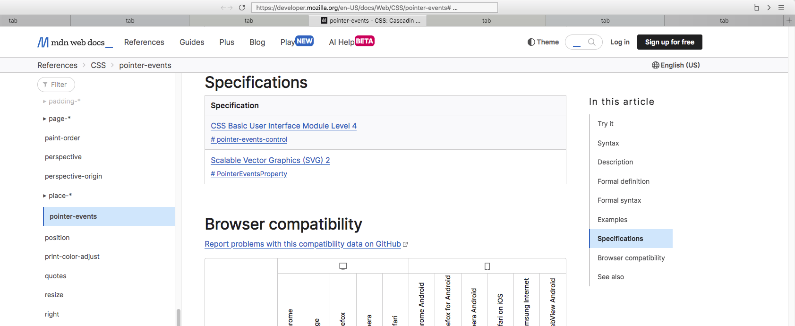Reload the page with the refresh icon

click(242, 8)
